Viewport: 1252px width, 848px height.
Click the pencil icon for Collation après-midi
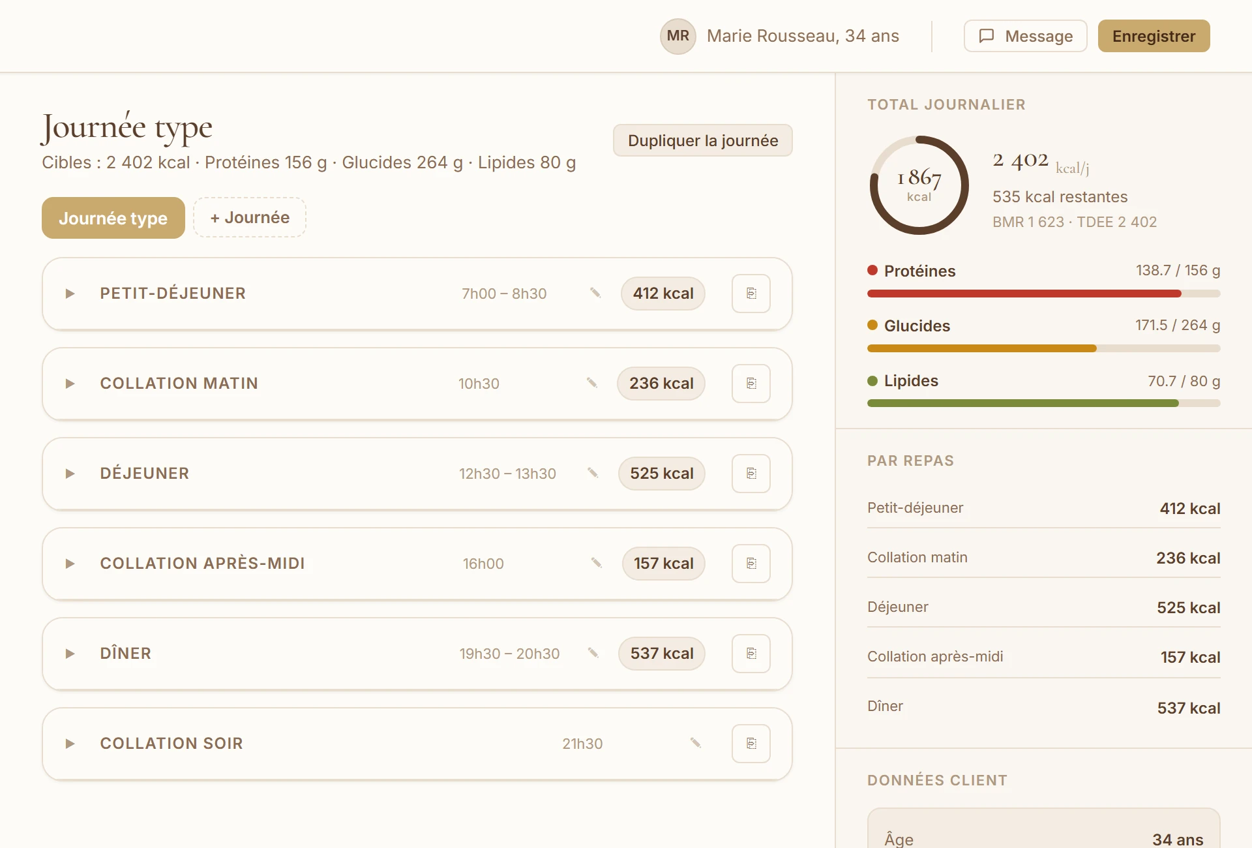tap(597, 563)
